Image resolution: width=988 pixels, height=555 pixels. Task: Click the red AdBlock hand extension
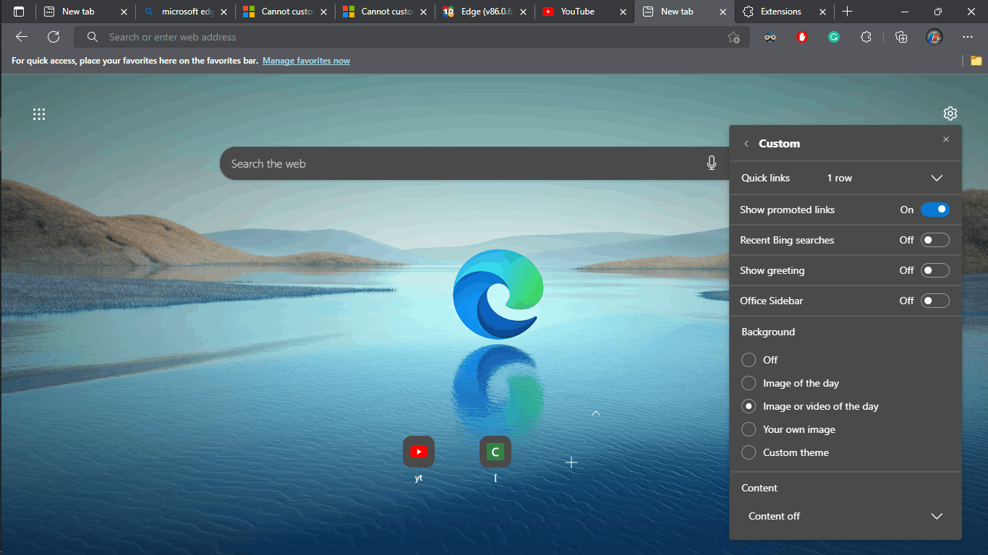pos(802,37)
